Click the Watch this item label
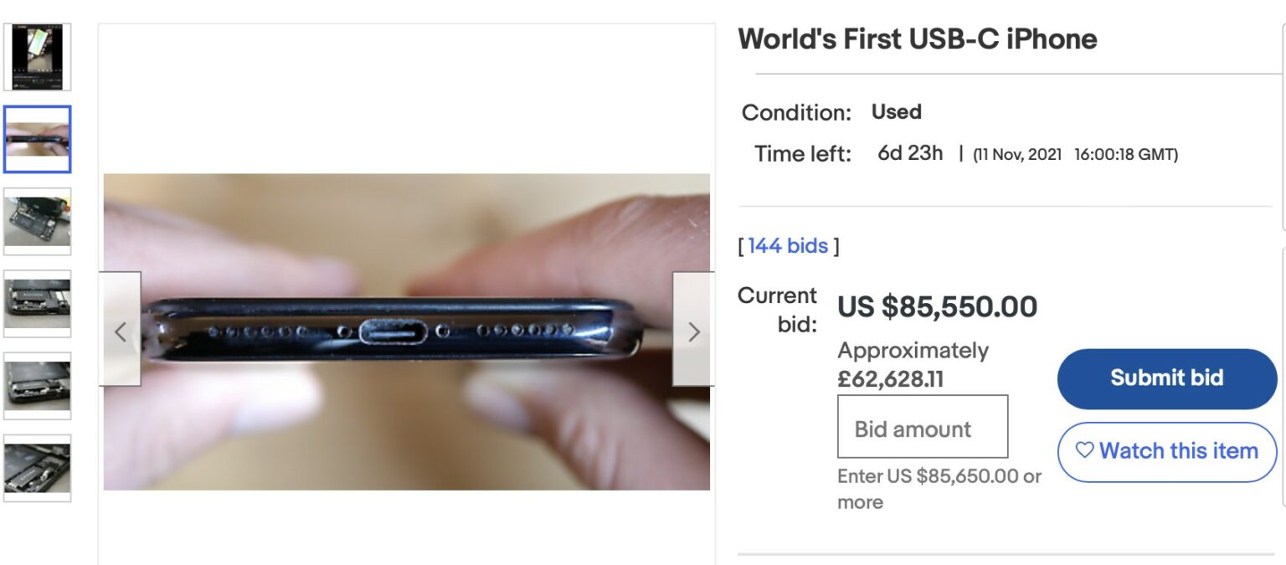This screenshot has height=565, width=1286. 1178,451
